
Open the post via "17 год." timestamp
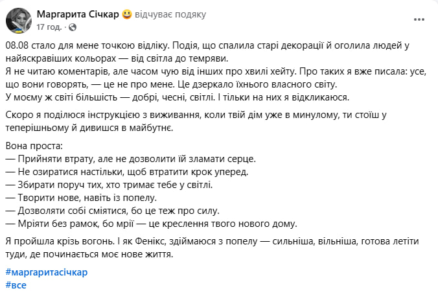click(x=50, y=27)
